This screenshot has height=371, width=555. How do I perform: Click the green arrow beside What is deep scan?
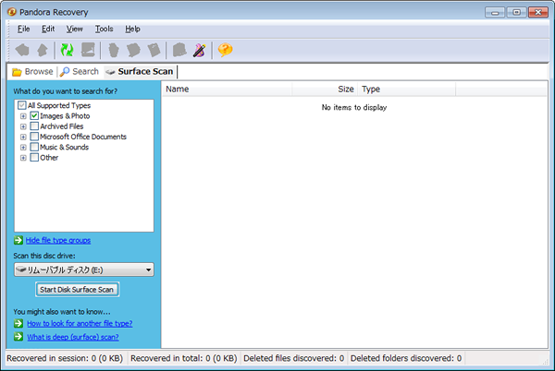(x=18, y=337)
